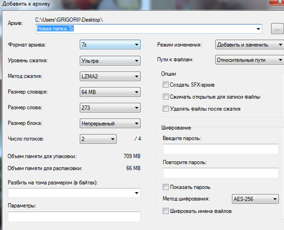Open the 'Режим изменения' dropdown
Image resolution: width=284 pixels, height=230 pixels.
pyautogui.click(x=249, y=44)
